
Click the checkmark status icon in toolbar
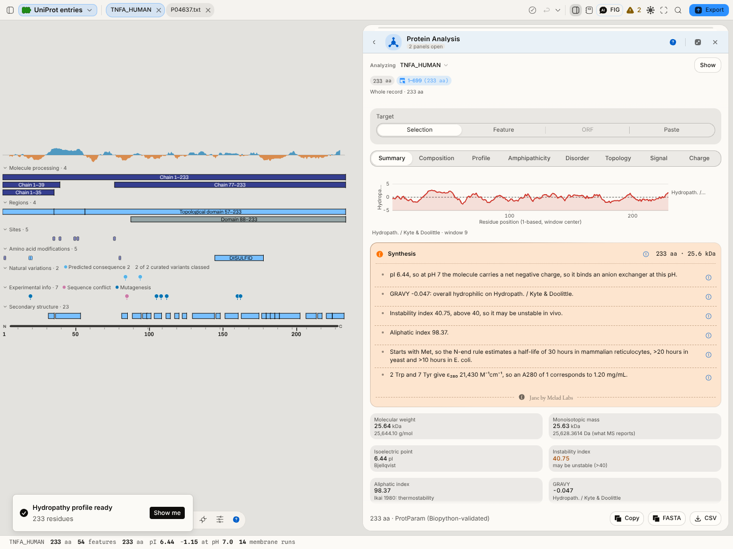[532, 10]
